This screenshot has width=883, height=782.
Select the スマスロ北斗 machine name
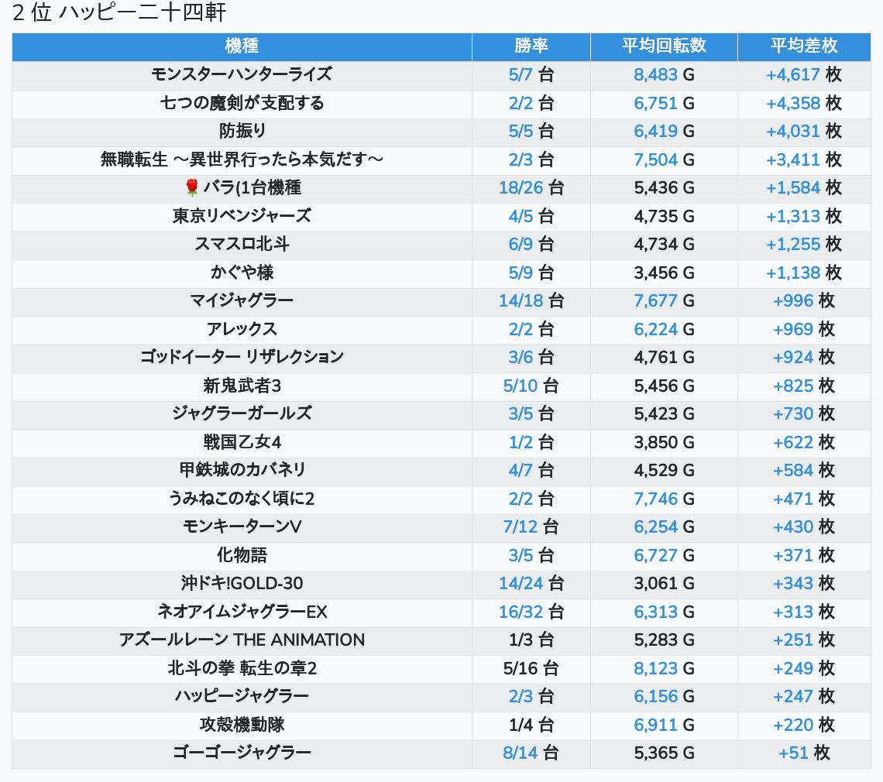tap(242, 245)
